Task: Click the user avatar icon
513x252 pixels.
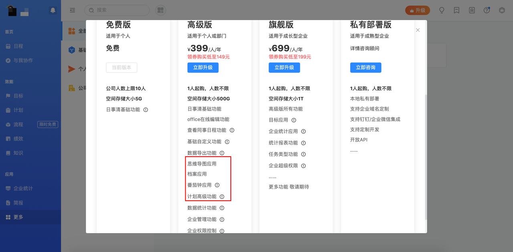Action: [x=502, y=10]
